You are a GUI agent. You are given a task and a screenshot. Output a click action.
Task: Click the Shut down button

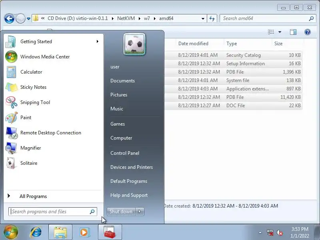[x=121, y=212]
